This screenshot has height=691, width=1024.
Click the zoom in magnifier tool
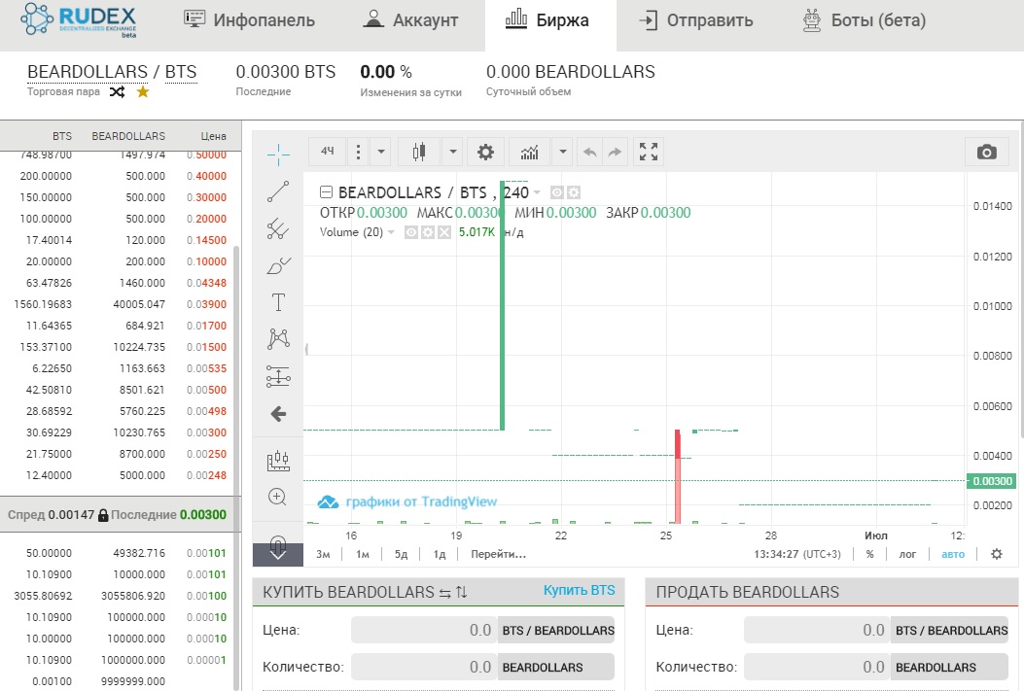click(x=277, y=498)
